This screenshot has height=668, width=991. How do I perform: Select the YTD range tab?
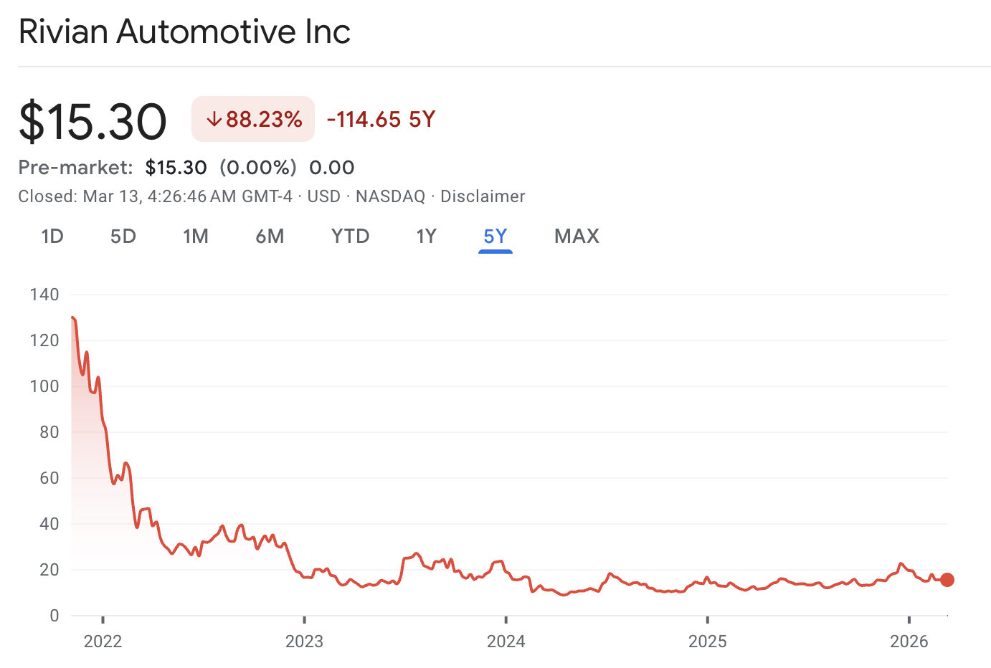[x=350, y=237]
